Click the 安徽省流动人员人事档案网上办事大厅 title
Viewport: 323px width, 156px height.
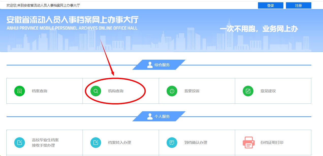(72, 20)
